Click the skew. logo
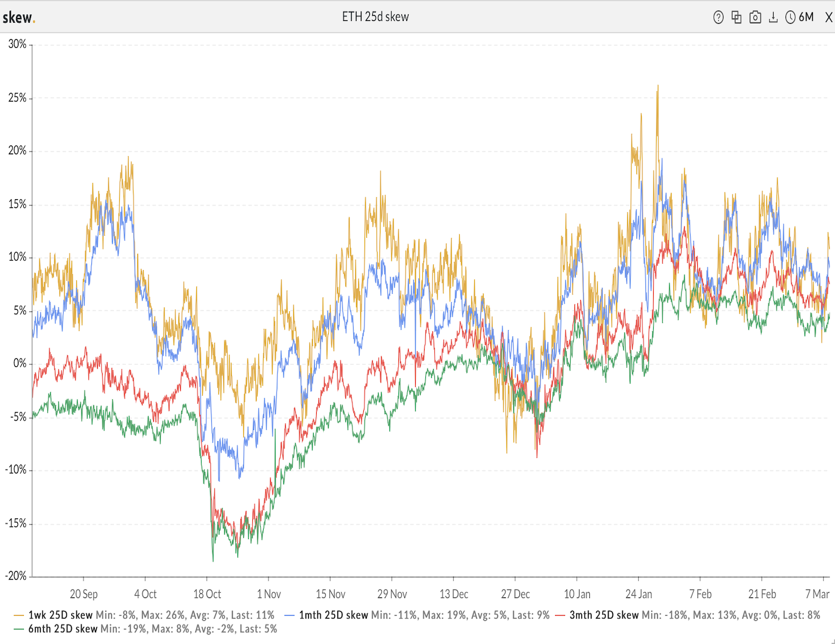Viewport: 835px width, 644px height. (x=18, y=18)
